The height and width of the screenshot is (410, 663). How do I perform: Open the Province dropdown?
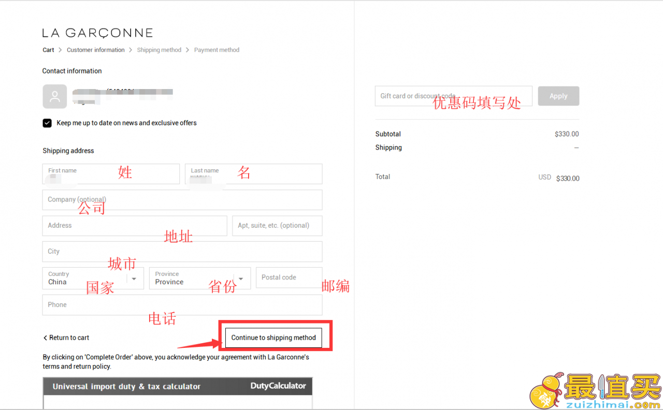(x=200, y=278)
